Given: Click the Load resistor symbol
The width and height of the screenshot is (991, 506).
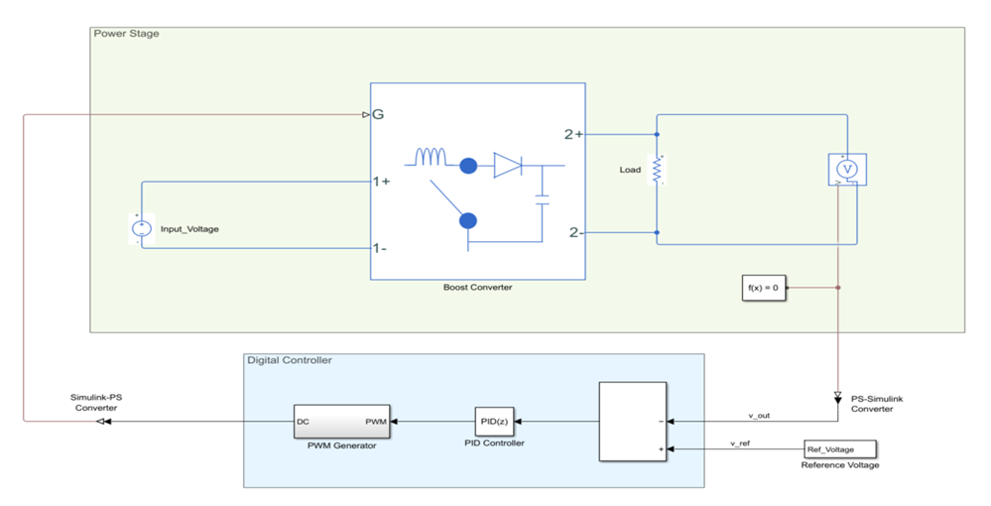Looking at the screenshot, I should pyautogui.click(x=655, y=170).
